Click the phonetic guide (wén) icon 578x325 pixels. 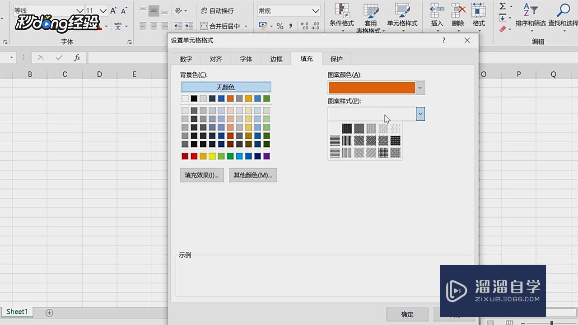pos(118,26)
